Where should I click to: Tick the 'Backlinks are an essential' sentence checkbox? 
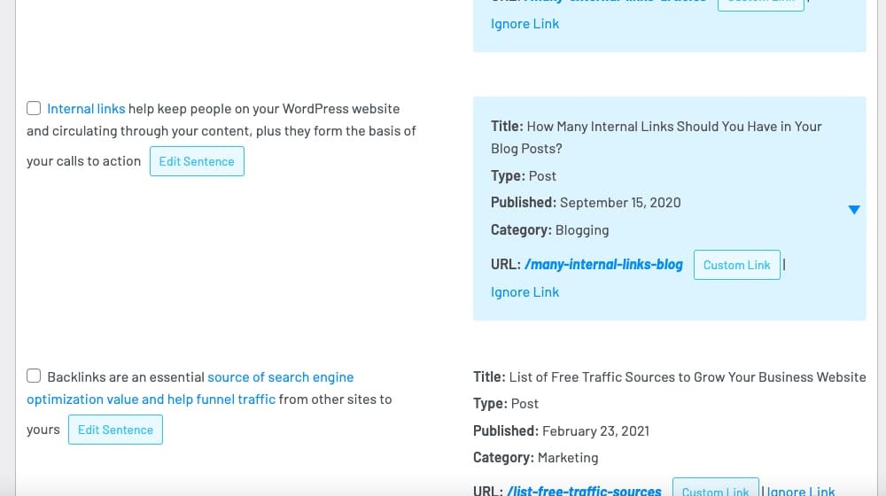(x=34, y=376)
